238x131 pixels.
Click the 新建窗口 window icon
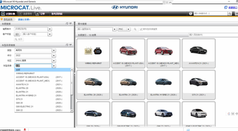coord(226,7)
